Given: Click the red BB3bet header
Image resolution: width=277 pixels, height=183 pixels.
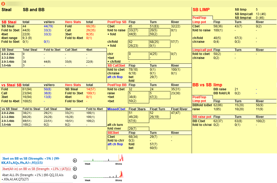Looking at the screenshot, I should tap(113, 133).
